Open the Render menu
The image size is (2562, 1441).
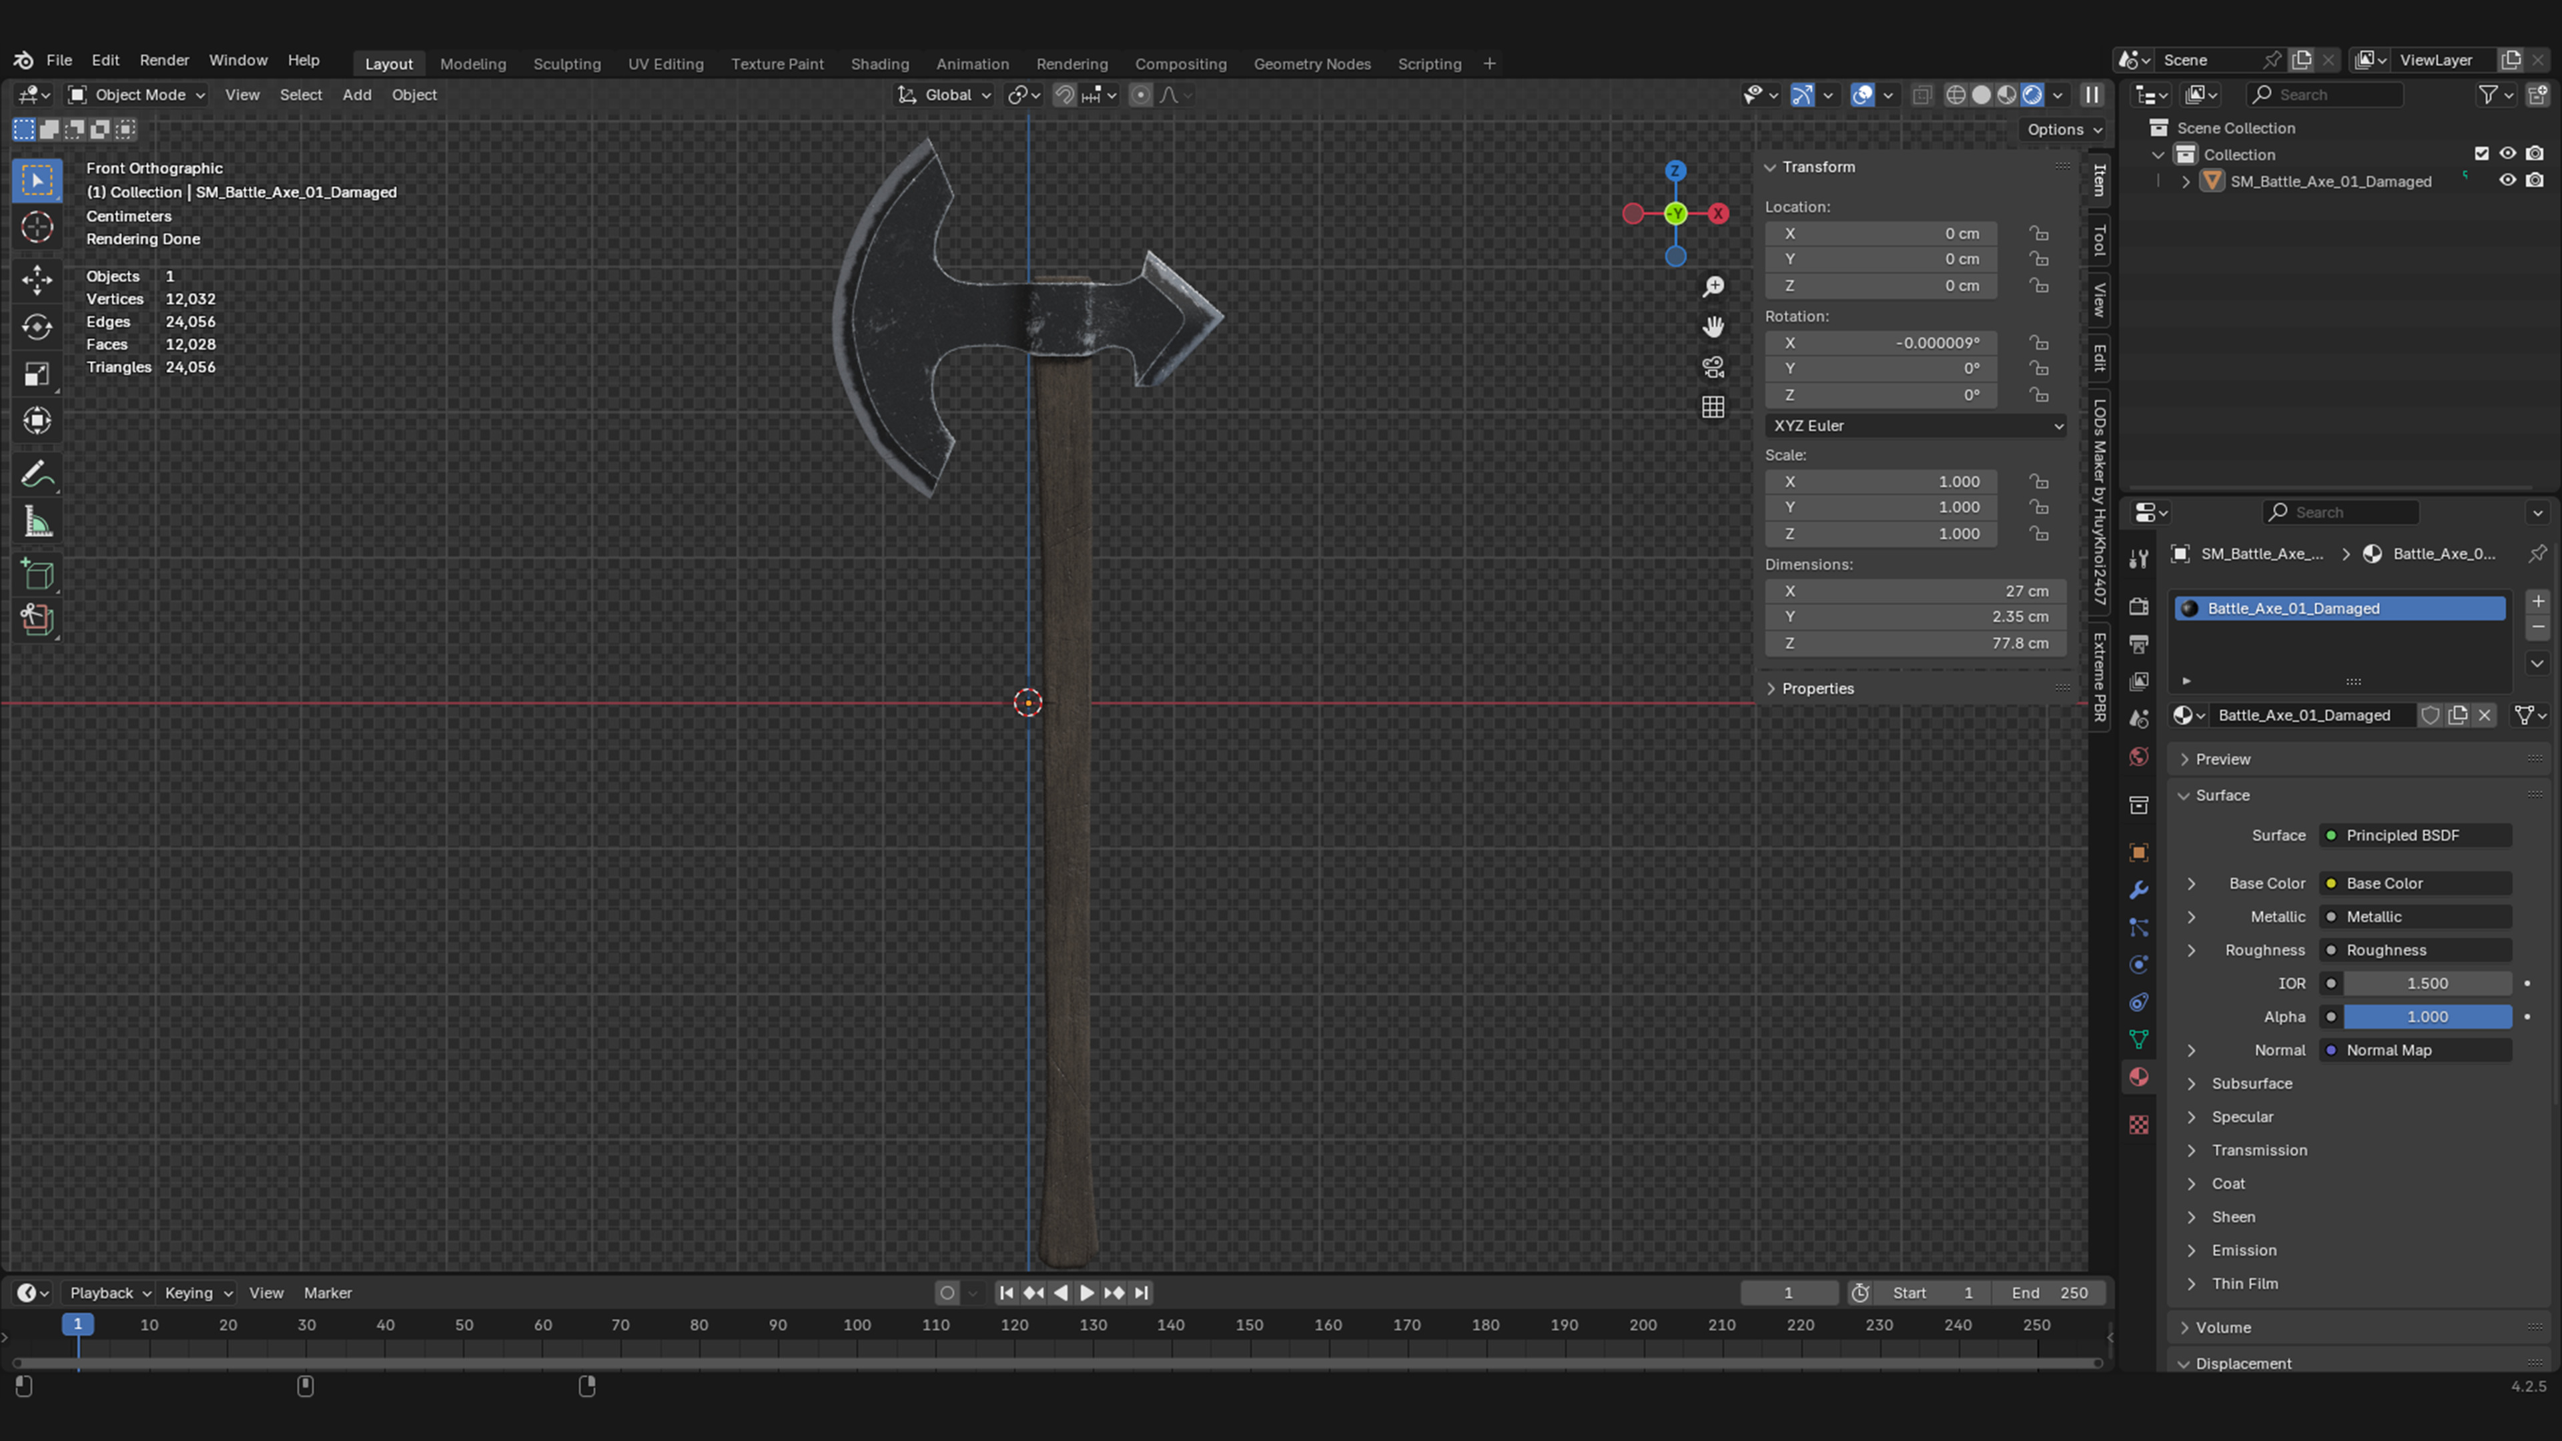[164, 59]
